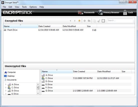The image size is (138, 107).
Task: Click the Documents icon in sidebar
Action: point(5,80)
